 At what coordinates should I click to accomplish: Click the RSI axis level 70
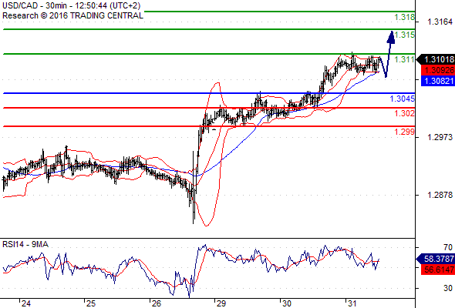click(448, 247)
